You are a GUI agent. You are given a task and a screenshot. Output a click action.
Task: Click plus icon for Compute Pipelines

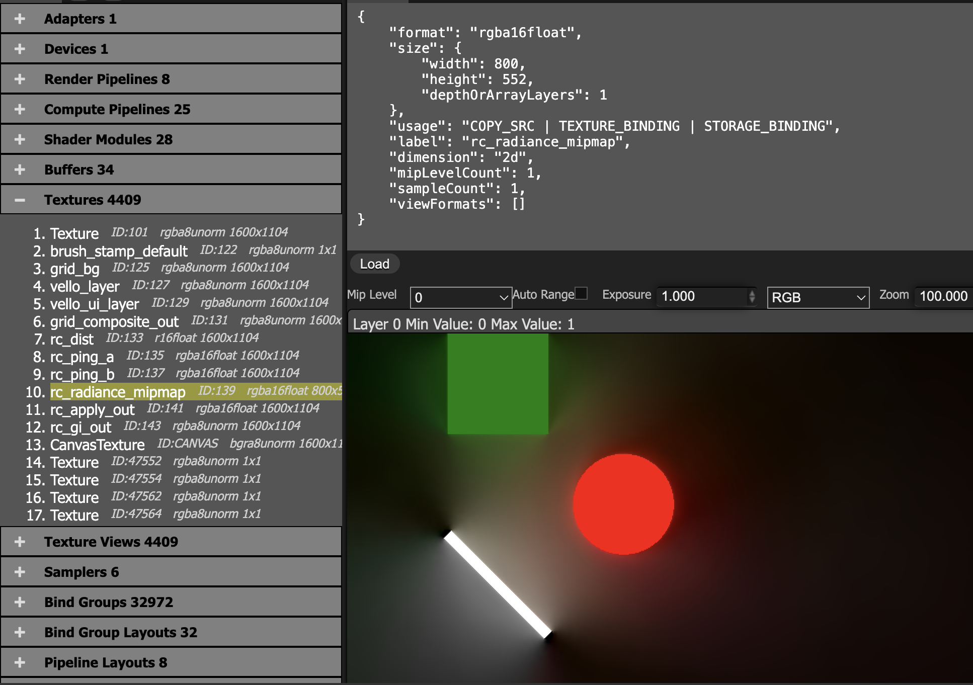[20, 109]
